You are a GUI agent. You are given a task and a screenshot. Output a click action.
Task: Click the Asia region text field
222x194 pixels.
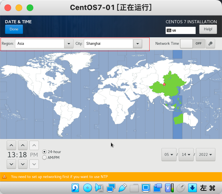point(40,44)
